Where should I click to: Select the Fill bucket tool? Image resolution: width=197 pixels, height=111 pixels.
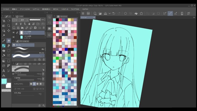(4, 51)
